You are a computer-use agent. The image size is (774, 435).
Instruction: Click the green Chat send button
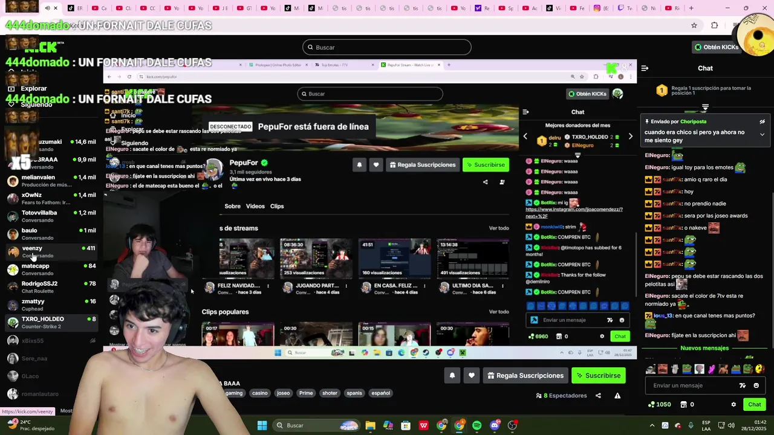point(755,405)
